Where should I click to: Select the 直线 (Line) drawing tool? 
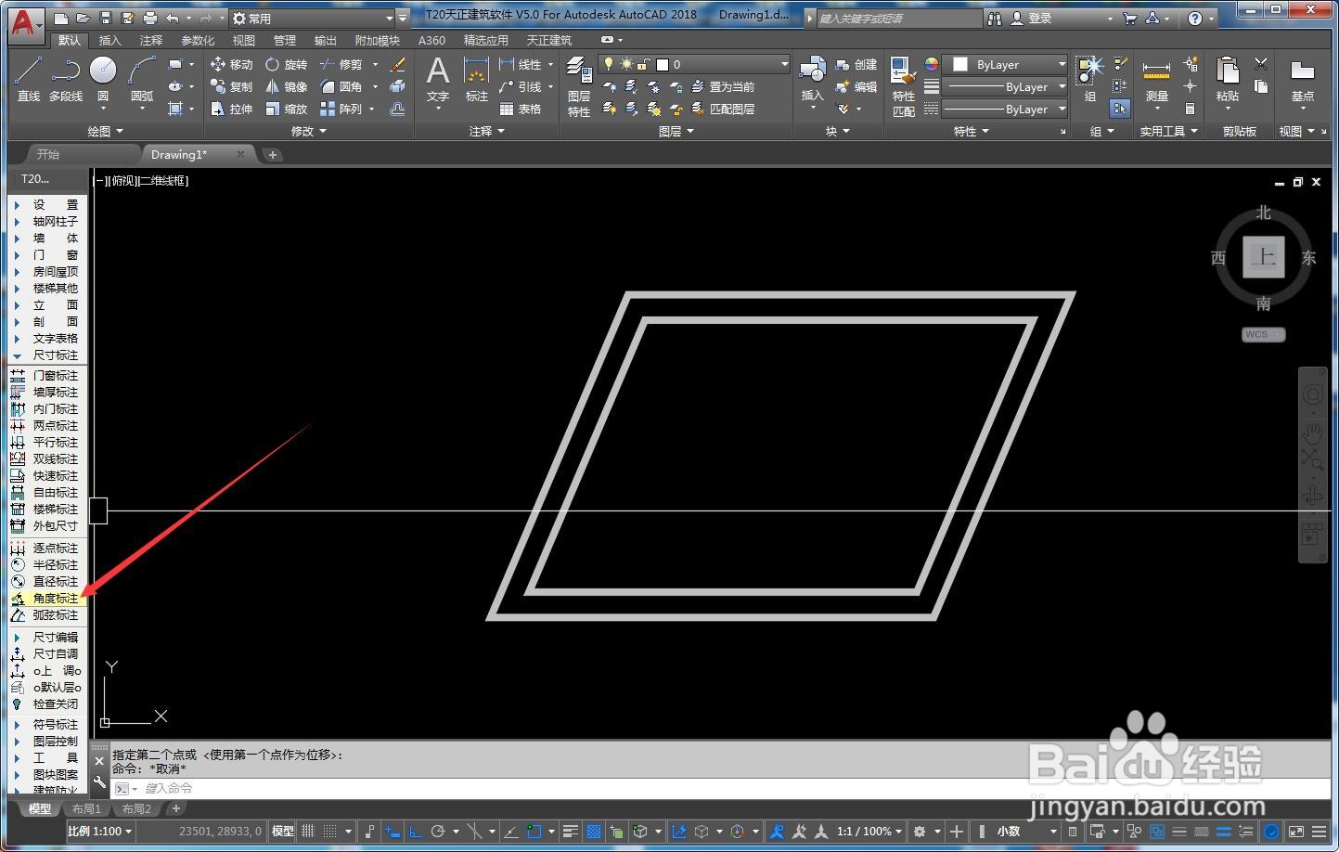point(28,78)
